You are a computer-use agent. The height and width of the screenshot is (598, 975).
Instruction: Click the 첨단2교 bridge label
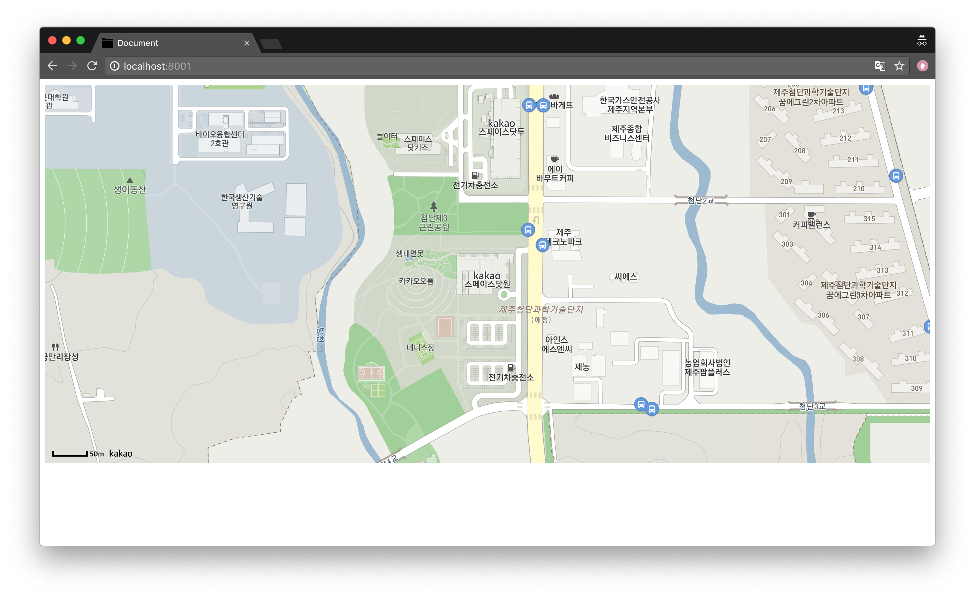pyautogui.click(x=701, y=200)
